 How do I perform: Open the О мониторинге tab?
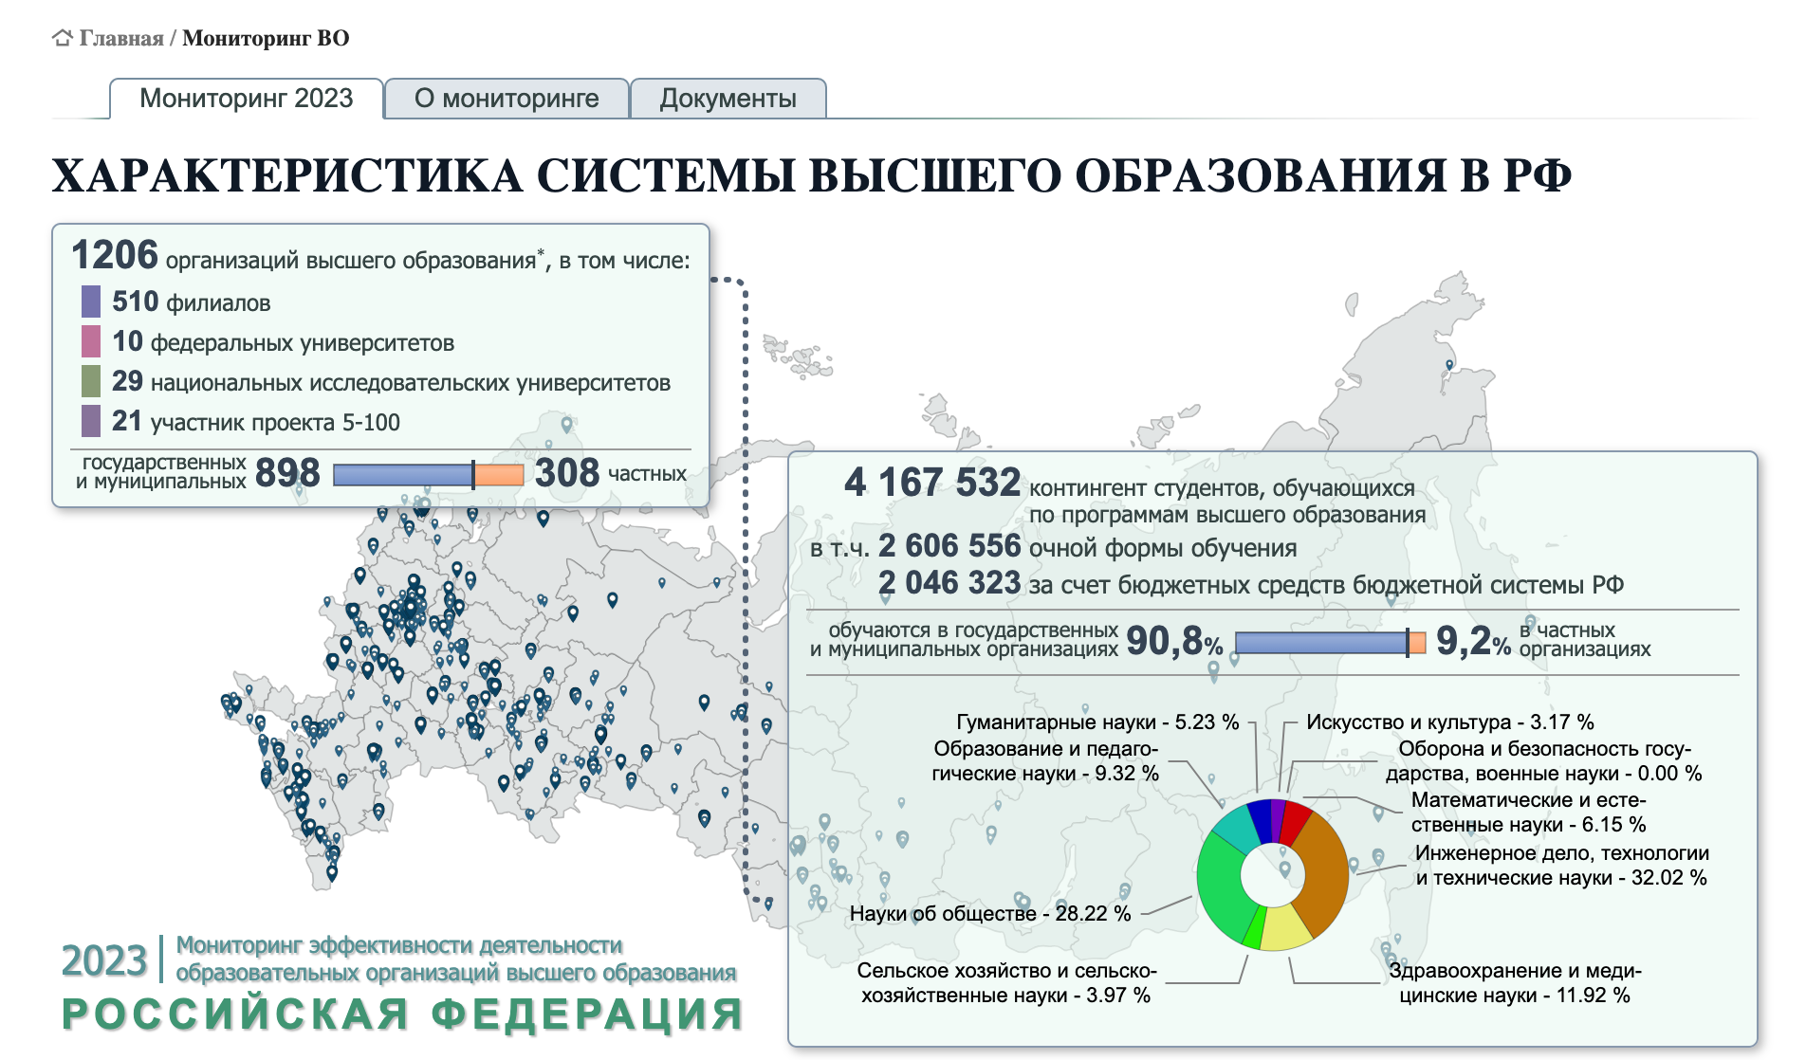[507, 99]
